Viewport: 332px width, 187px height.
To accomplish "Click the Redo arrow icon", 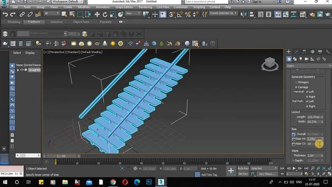I will [x=13, y=15].
